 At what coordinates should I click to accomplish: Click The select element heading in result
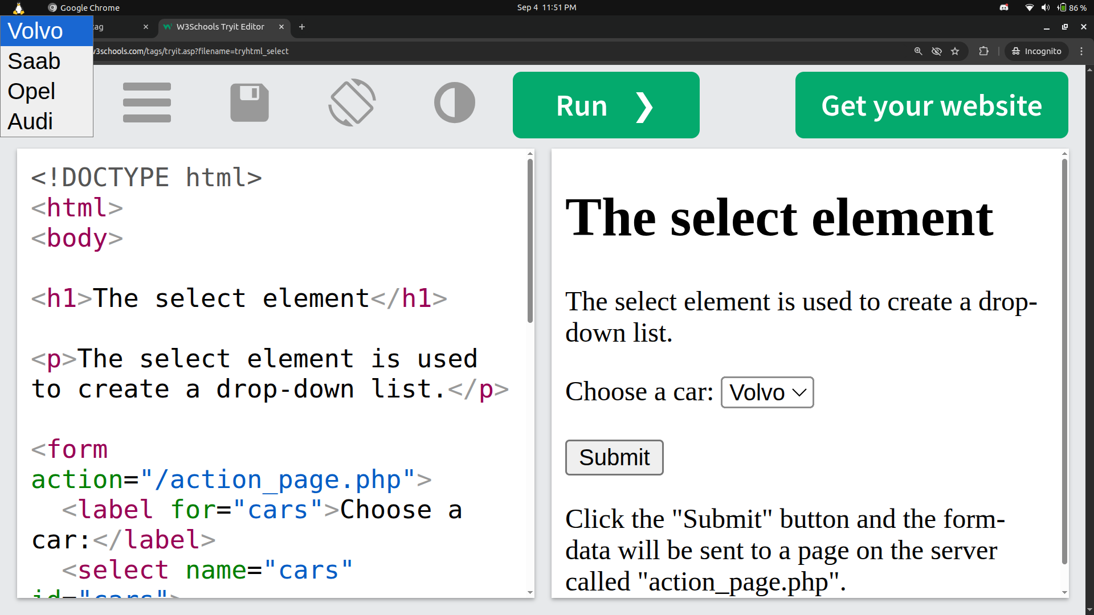pos(779,218)
